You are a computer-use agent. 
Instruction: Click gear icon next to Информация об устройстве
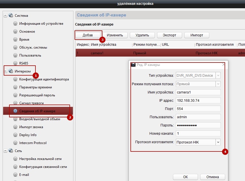[15, 24]
